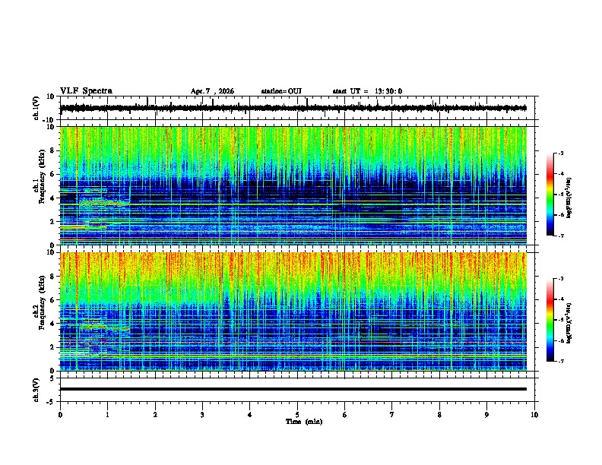The image size is (602, 465).
Task: Click the ch.1 frequency tick label "8"
Action: click(52, 150)
